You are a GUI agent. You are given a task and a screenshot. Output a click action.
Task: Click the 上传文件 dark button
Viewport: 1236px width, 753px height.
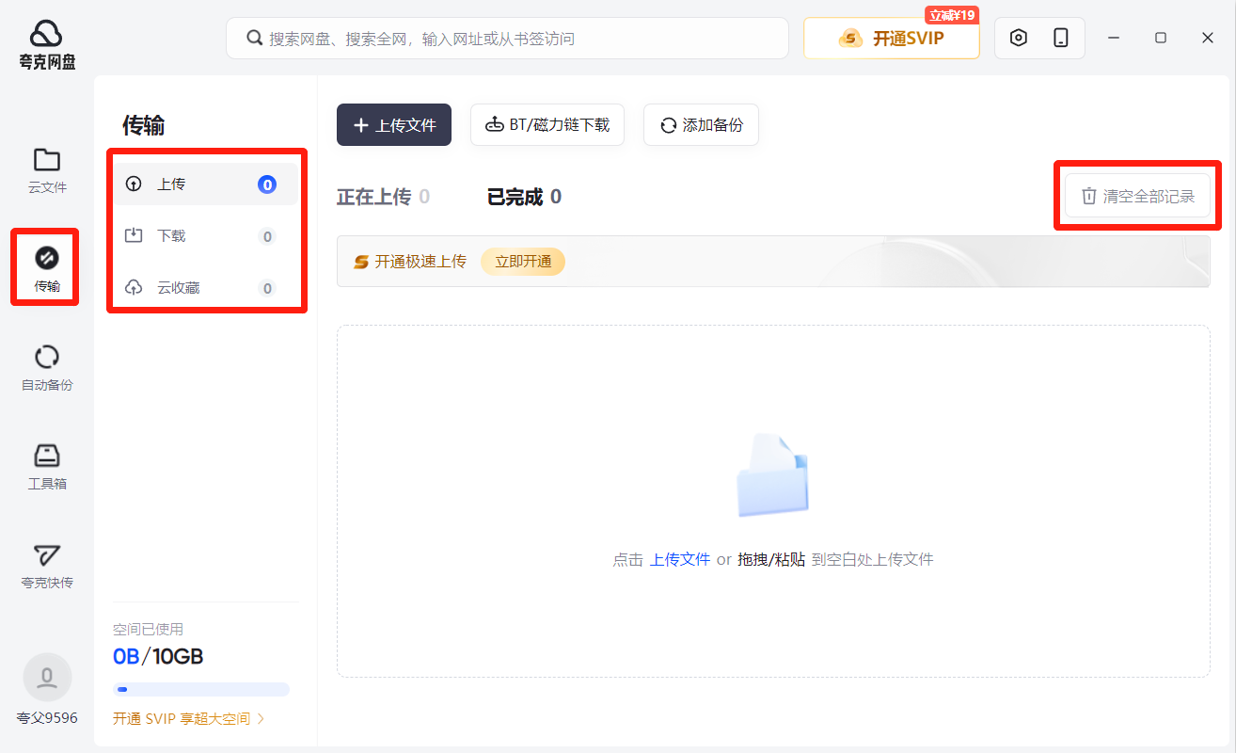click(x=394, y=125)
